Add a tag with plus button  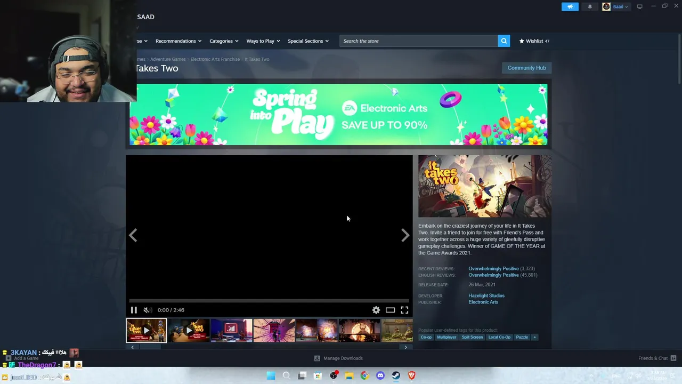tap(534, 337)
